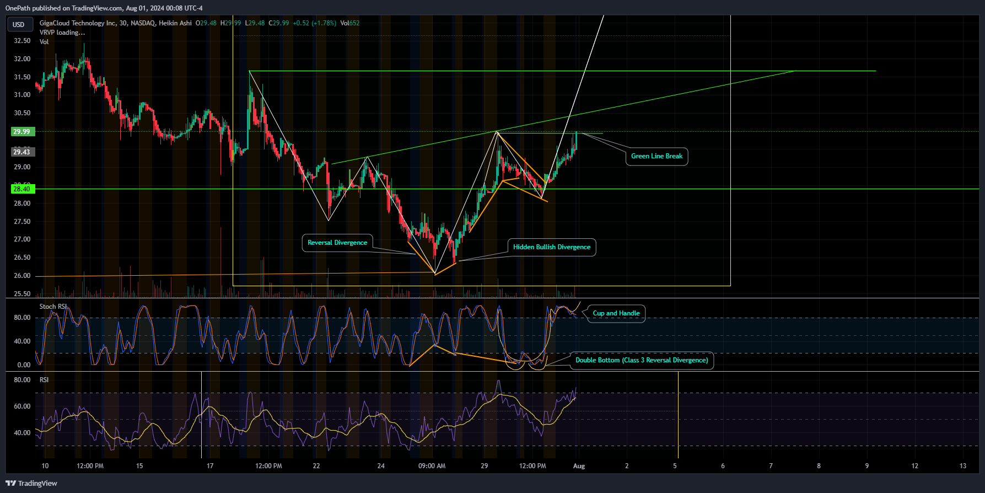
Task: Click the 29.99 current price tag
Action: (22, 132)
